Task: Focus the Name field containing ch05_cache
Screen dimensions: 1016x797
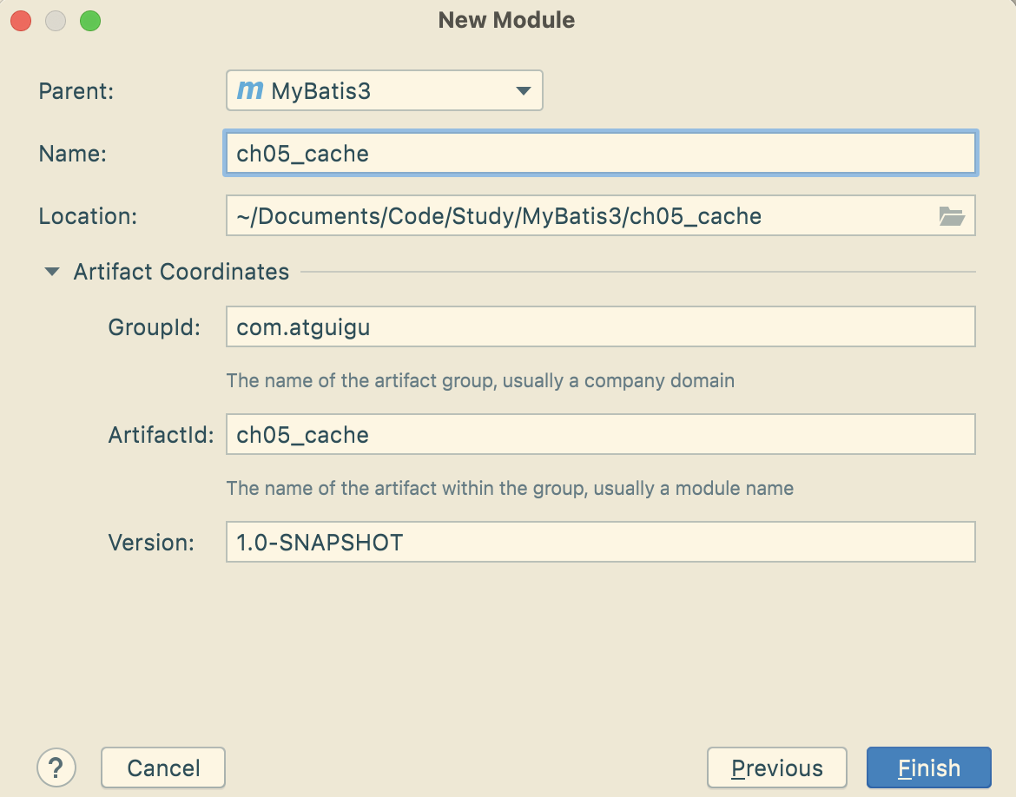Action: point(599,154)
